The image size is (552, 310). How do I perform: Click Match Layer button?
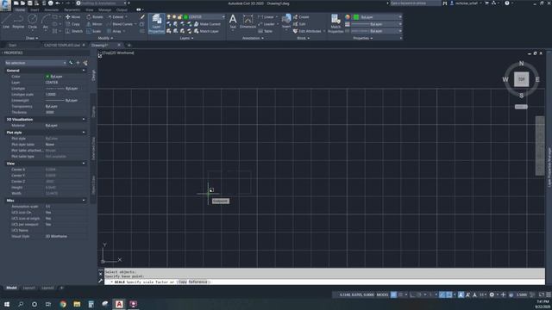pos(206,31)
